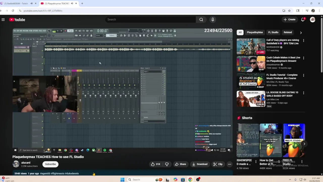Open options for the FL Studio Tutorial video

[x=304, y=75]
